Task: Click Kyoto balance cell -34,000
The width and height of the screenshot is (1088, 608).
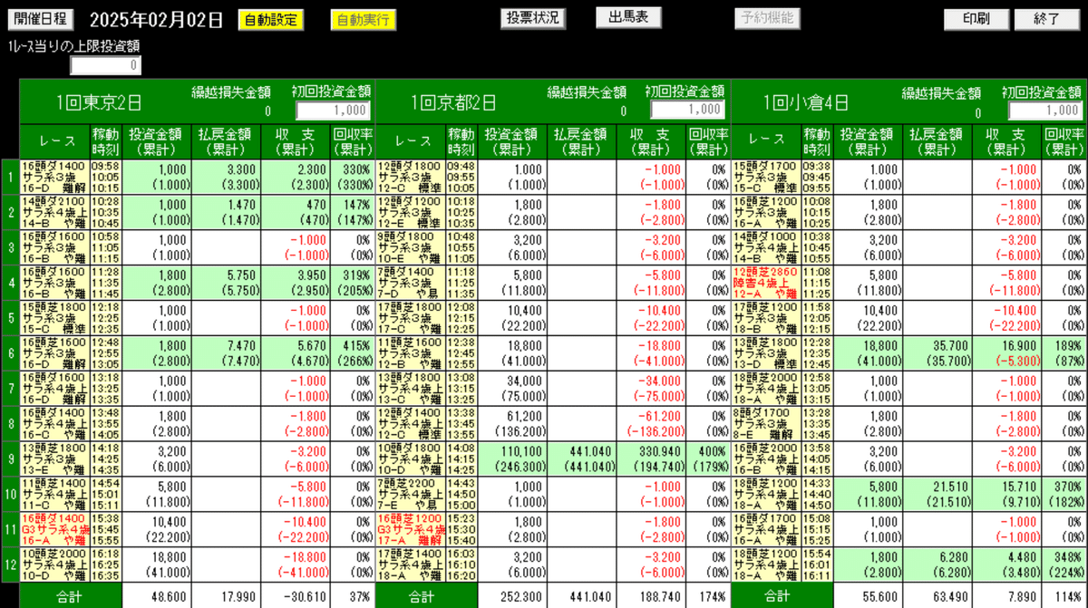Action: point(651,388)
